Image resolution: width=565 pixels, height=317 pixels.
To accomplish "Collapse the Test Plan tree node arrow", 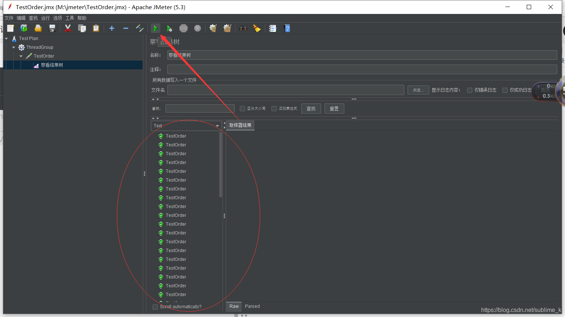I will pos(6,39).
